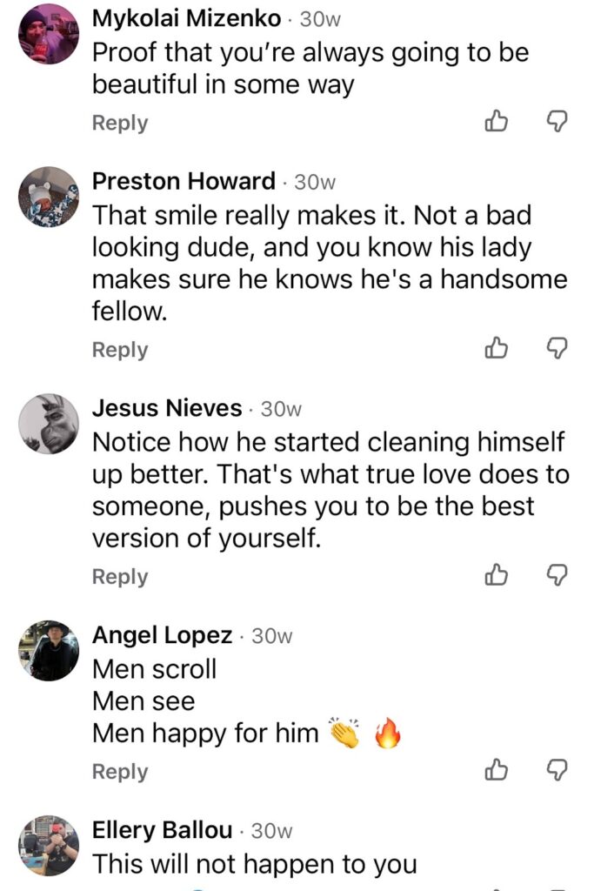Viewport: 594px width, 891px height.
Task: Like Mykolai Mizenko's comment
Action: point(496,123)
